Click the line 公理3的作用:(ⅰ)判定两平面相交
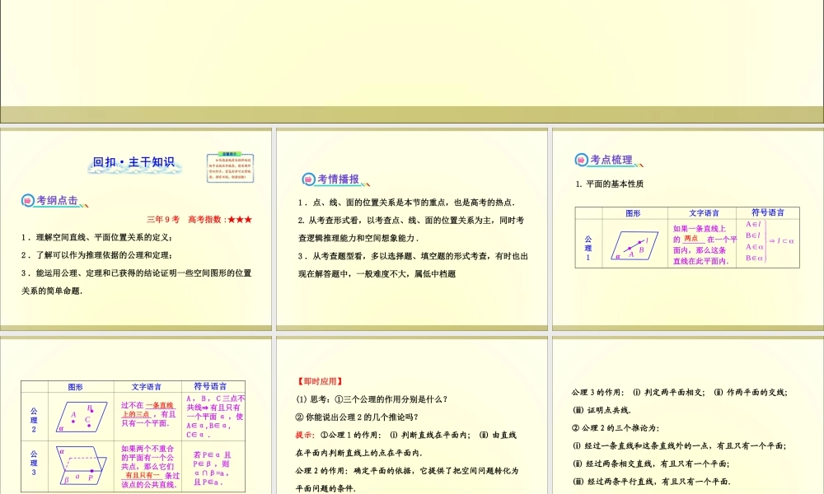This screenshot has height=494, width=824. click(680, 392)
